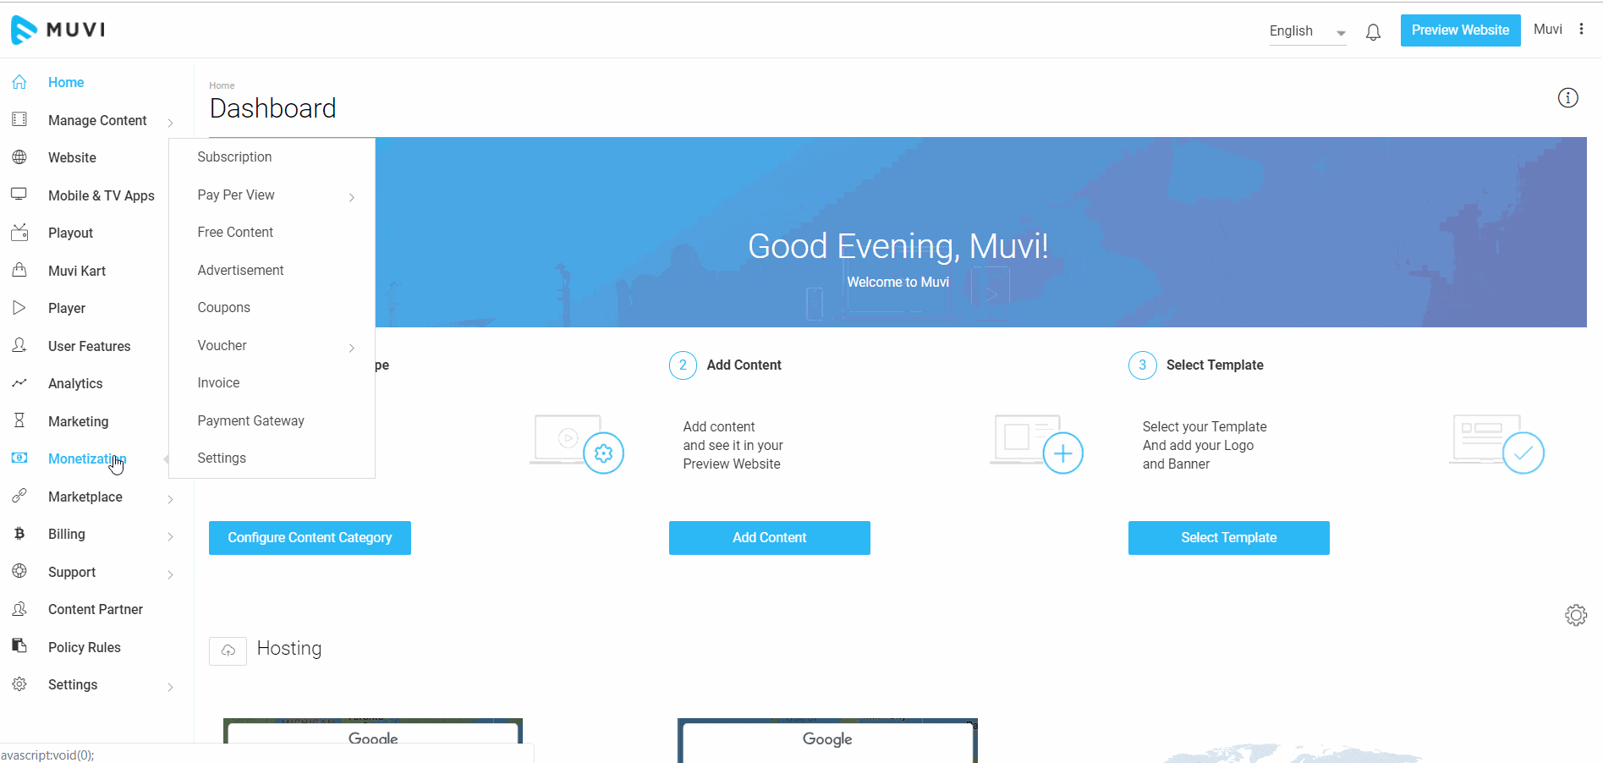This screenshot has width=1603, height=763.
Task: Click step 3 number circle
Action: click(x=1142, y=365)
